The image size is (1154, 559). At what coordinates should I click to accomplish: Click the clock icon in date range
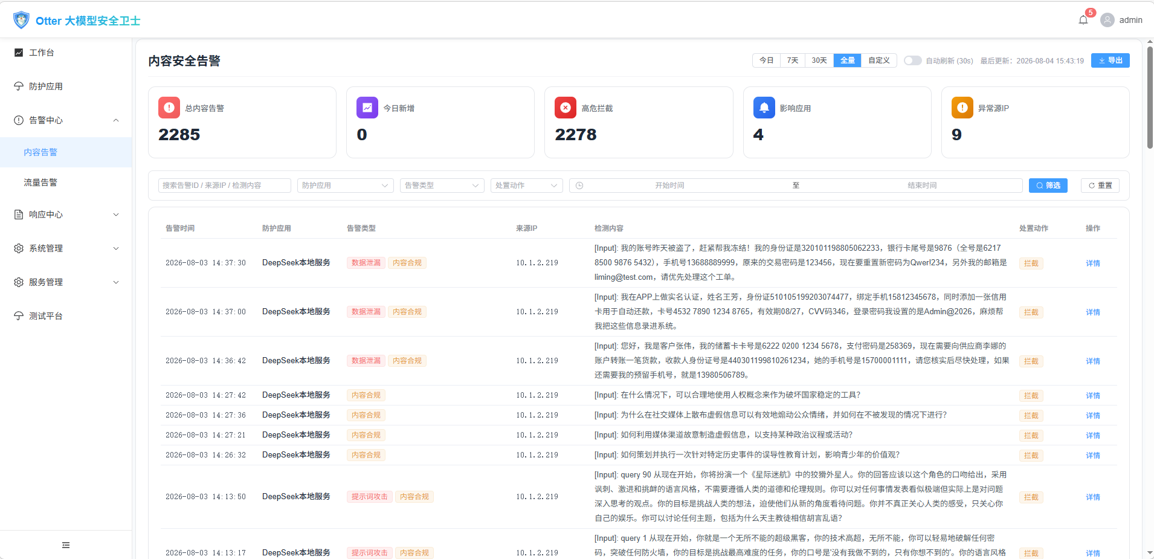pyautogui.click(x=579, y=186)
